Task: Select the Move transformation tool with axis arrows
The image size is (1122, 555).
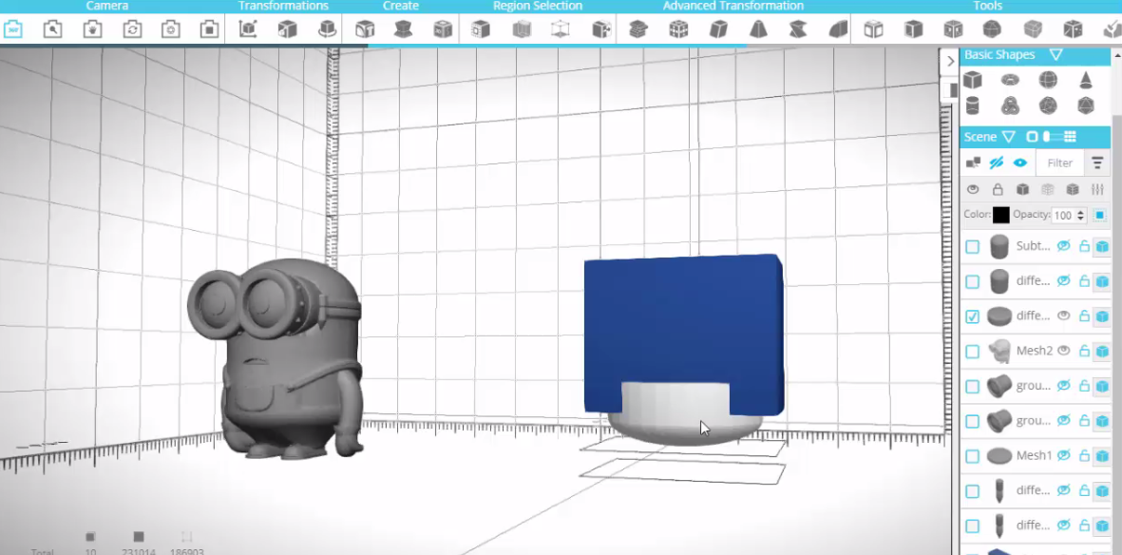Action: click(248, 29)
